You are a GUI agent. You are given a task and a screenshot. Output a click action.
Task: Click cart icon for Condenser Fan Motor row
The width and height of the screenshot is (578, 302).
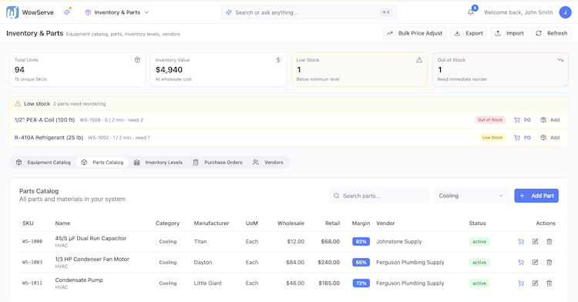(x=521, y=262)
